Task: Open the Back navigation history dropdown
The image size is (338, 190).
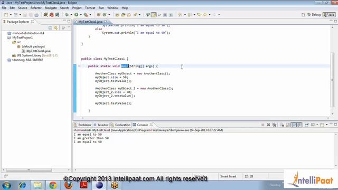Action: [x=210, y=15]
